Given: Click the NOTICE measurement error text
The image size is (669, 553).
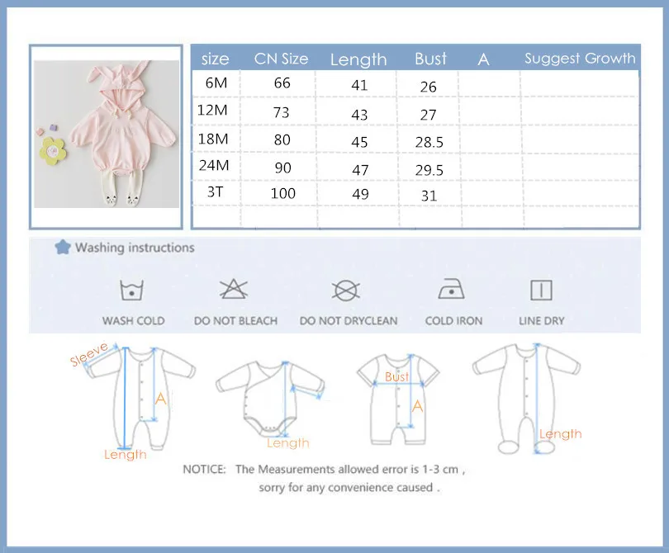Looking at the screenshot, I should (x=324, y=470).
